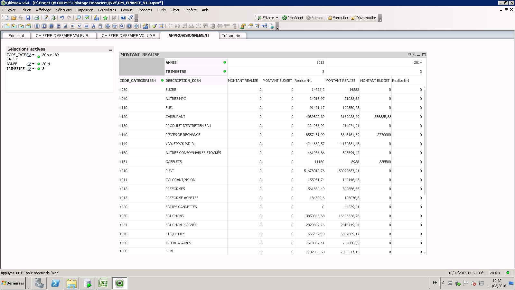Click the eraser next to ANNEE selection

point(29,64)
